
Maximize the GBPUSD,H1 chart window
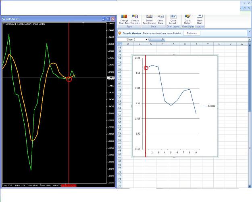pyautogui.click(x=108, y=19)
